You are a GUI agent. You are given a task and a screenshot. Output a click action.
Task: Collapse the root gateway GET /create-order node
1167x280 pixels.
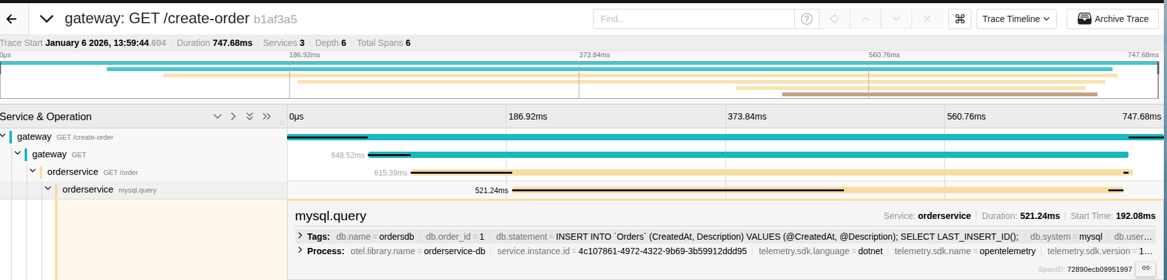[x=3, y=136]
